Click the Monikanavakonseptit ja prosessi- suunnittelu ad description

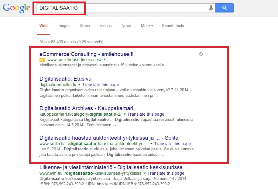[101, 65]
